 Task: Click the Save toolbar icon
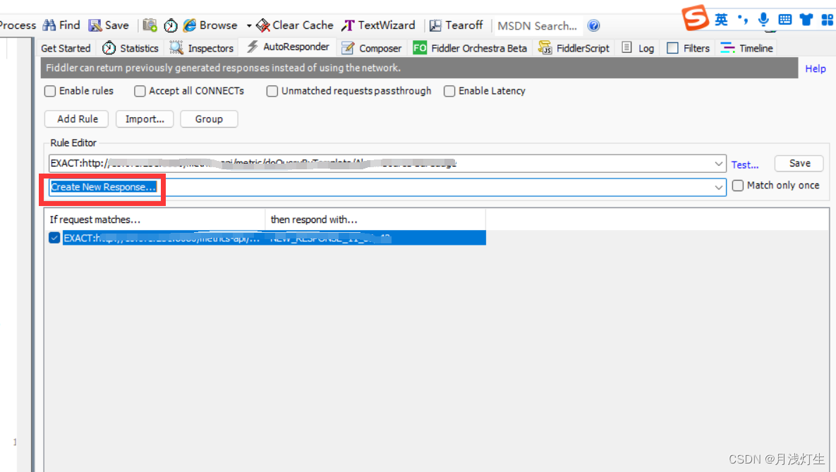(x=95, y=25)
